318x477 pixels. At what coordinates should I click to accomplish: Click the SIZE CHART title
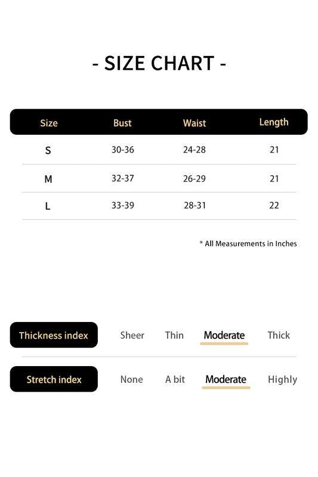tap(159, 63)
